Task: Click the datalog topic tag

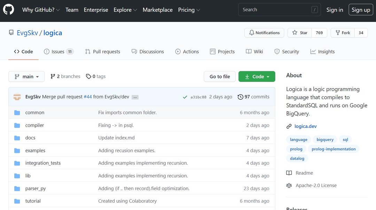Action: point(297,158)
